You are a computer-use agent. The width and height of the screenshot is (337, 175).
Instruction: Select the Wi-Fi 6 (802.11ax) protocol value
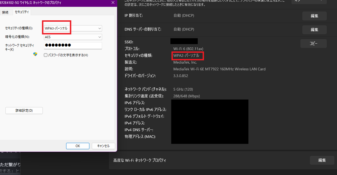click(188, 49)
